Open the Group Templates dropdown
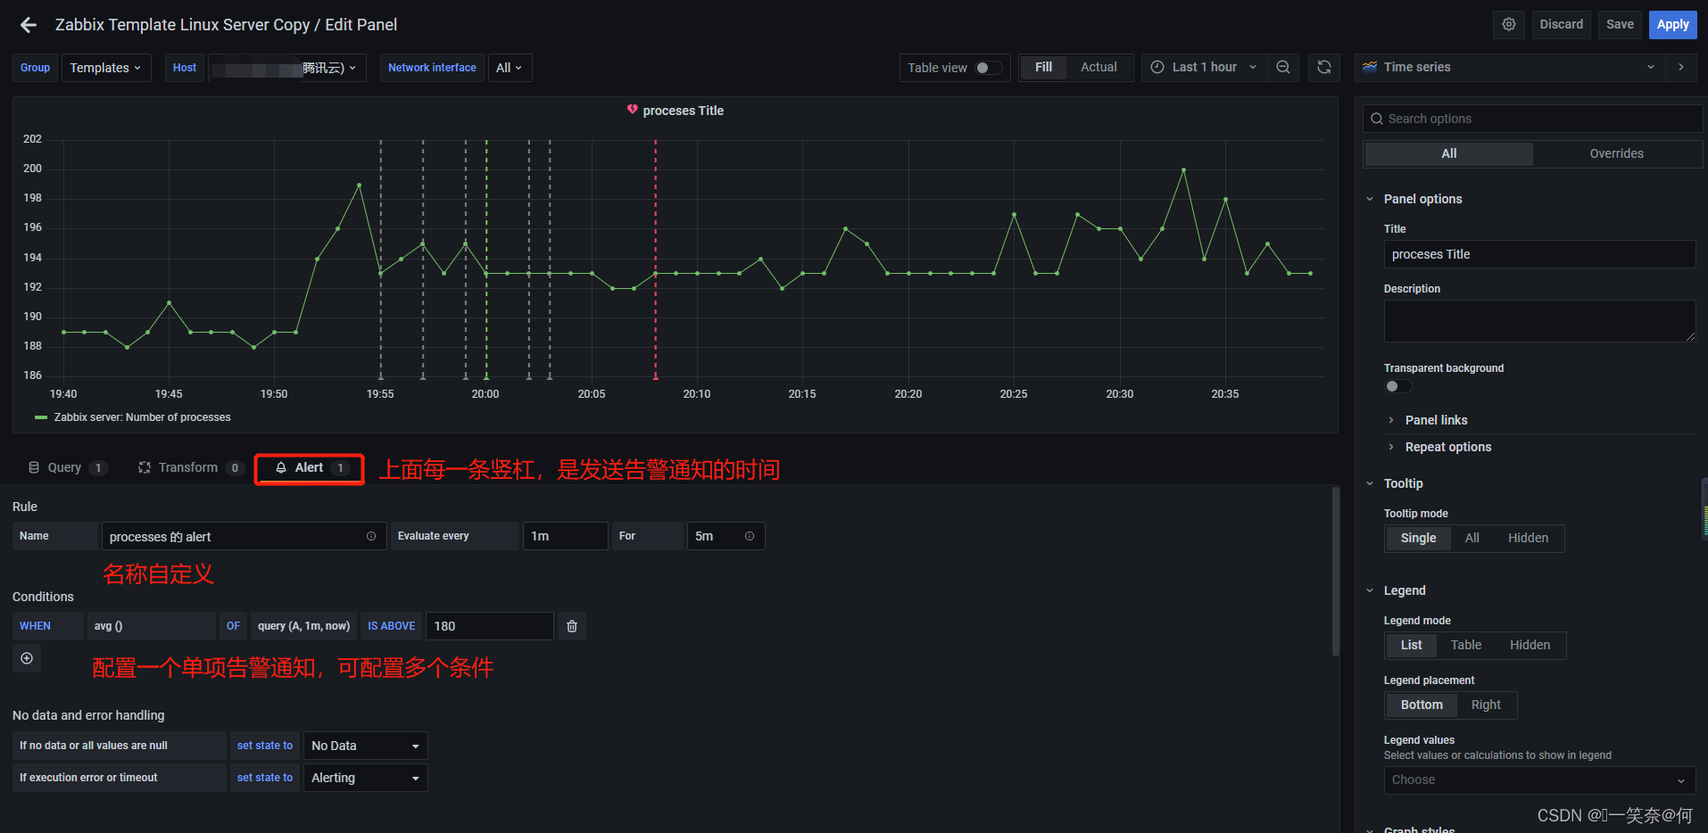The image size is (1708, 833). coord(105,68)
